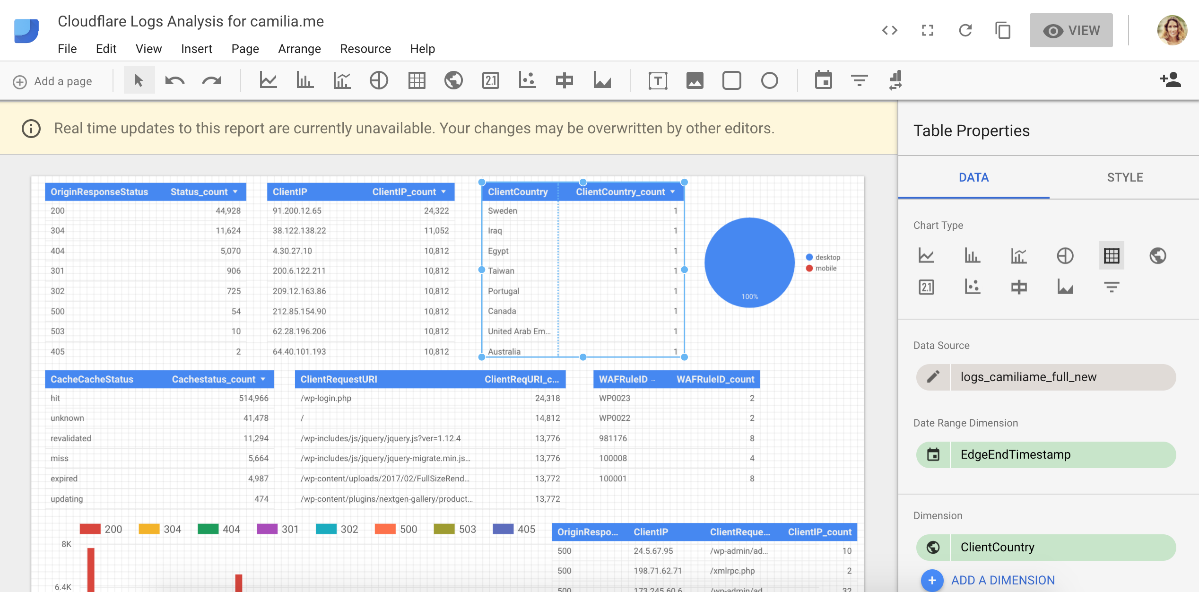Add a data control from toolbar
Screen dimensions: 1199x592
click(895, 80)
